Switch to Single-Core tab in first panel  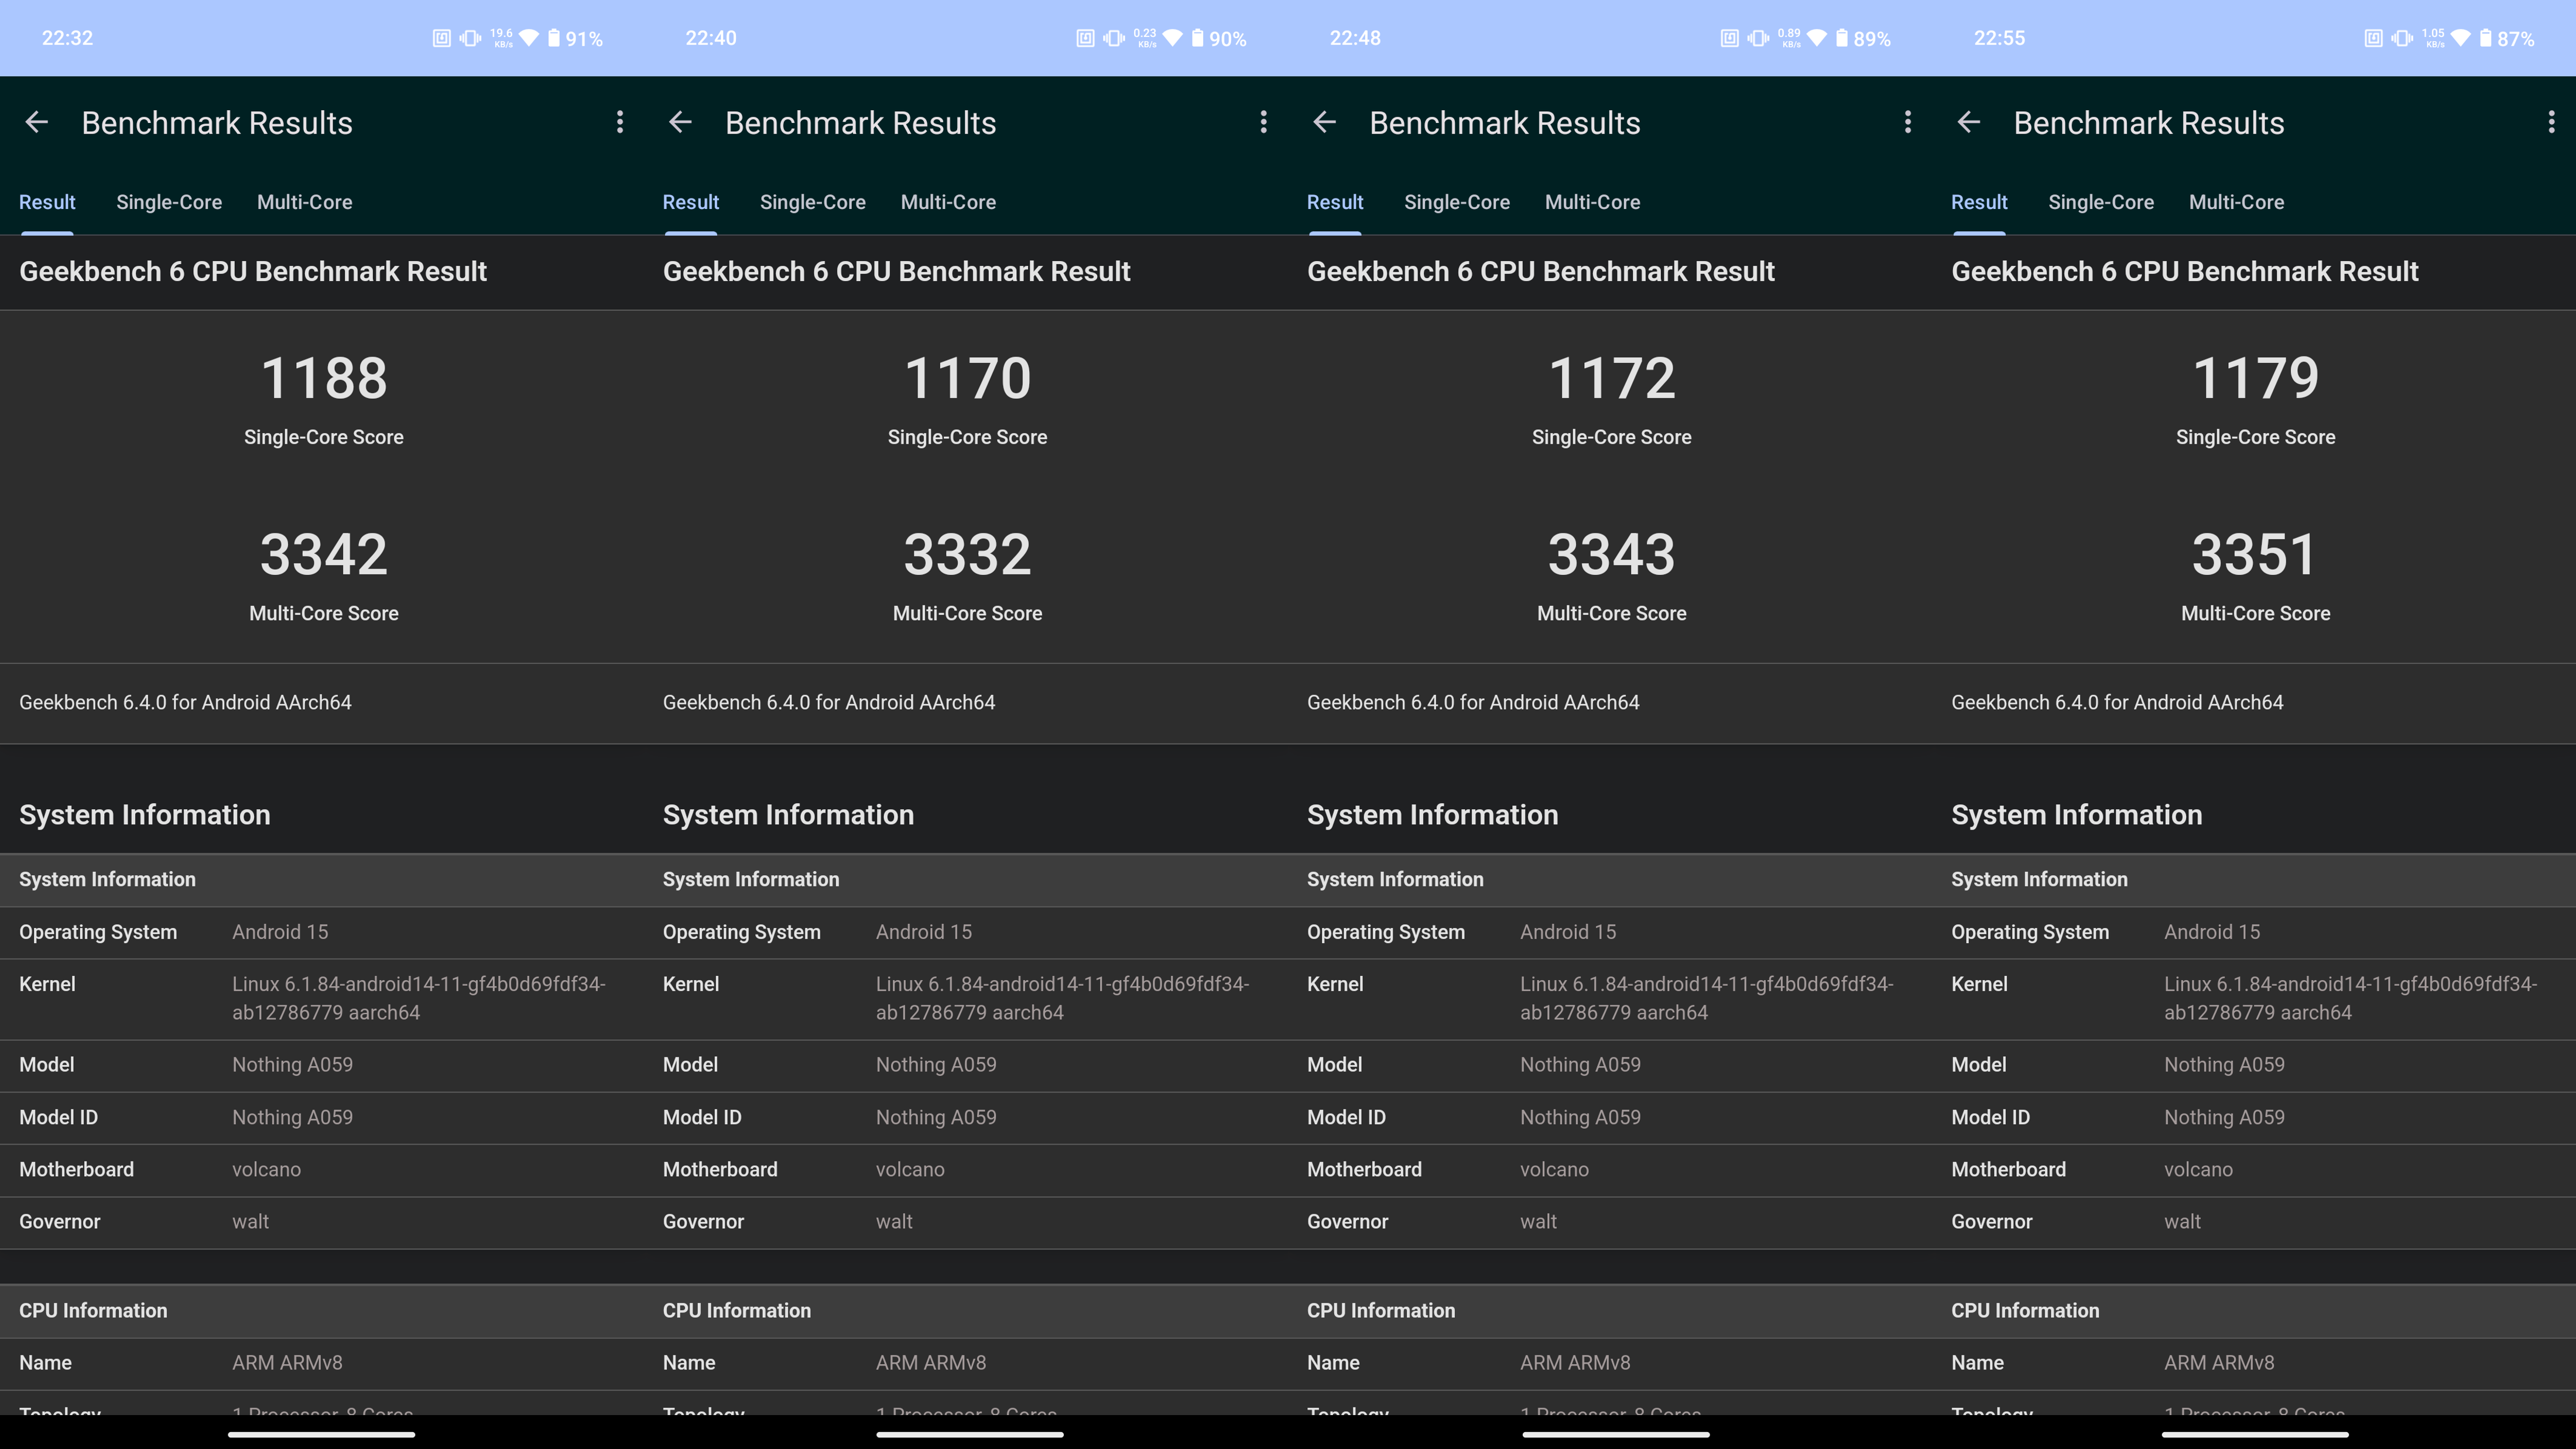tap(169, 202)
